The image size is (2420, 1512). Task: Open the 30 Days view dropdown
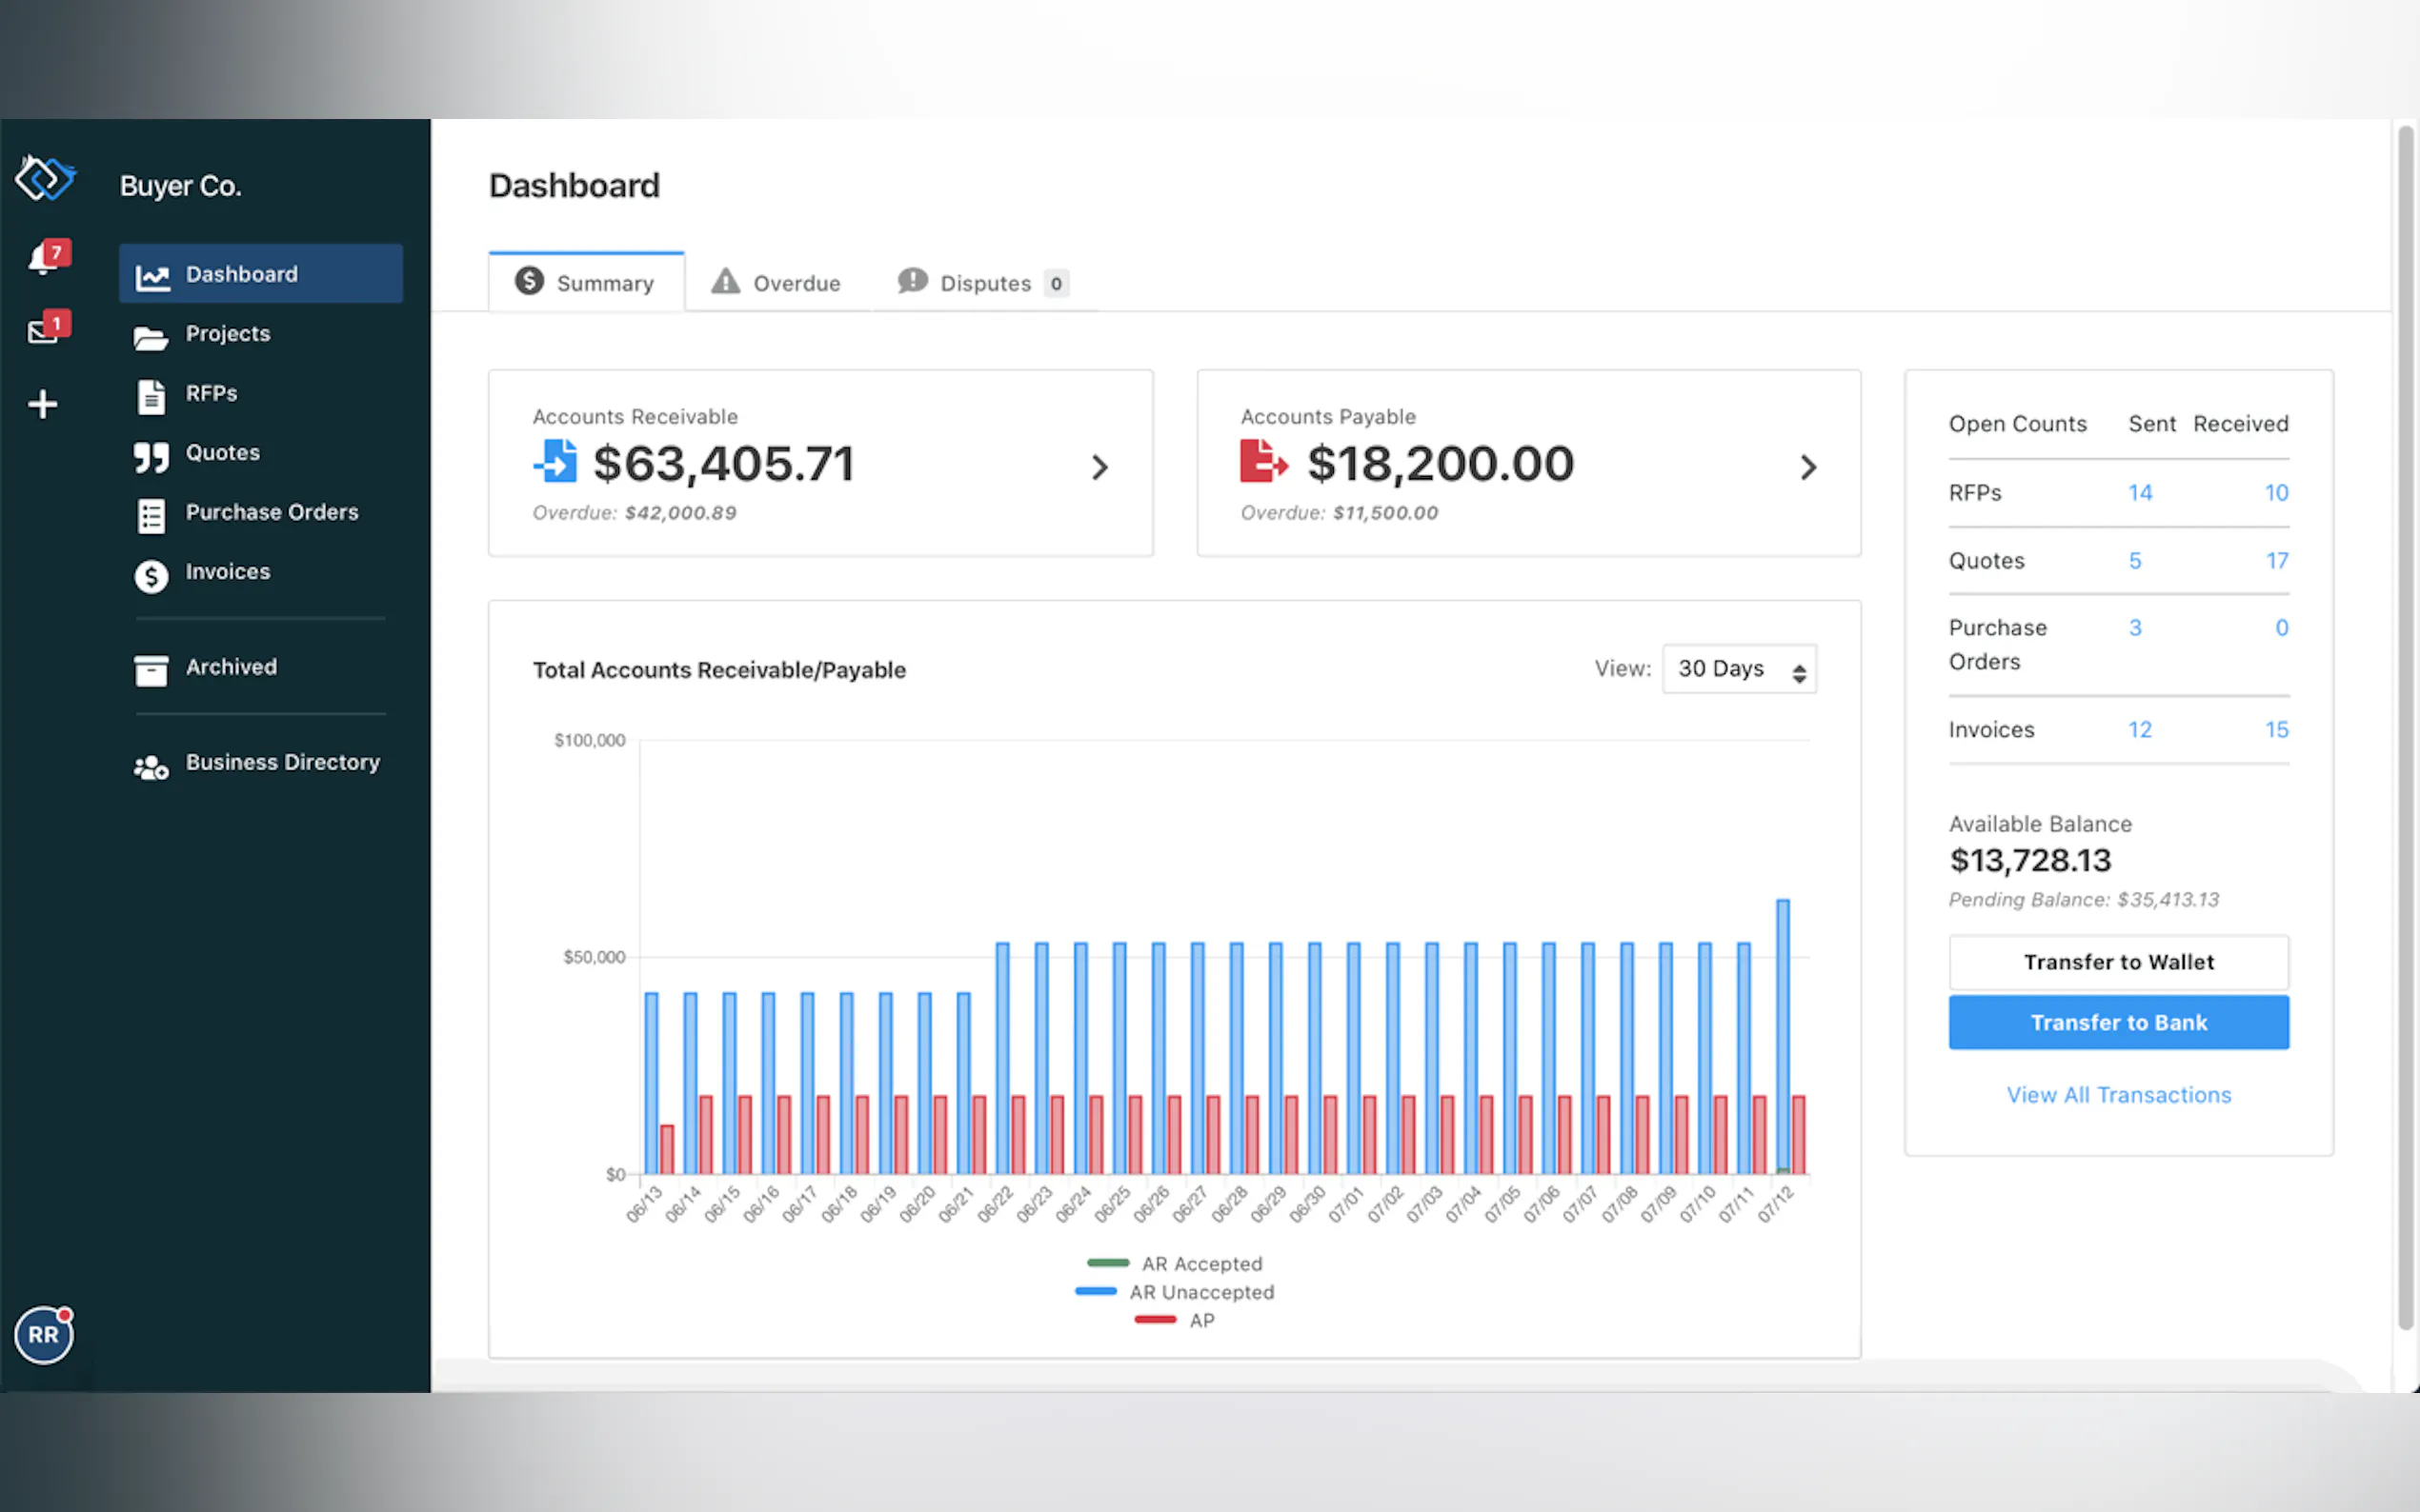point(1739,669)
